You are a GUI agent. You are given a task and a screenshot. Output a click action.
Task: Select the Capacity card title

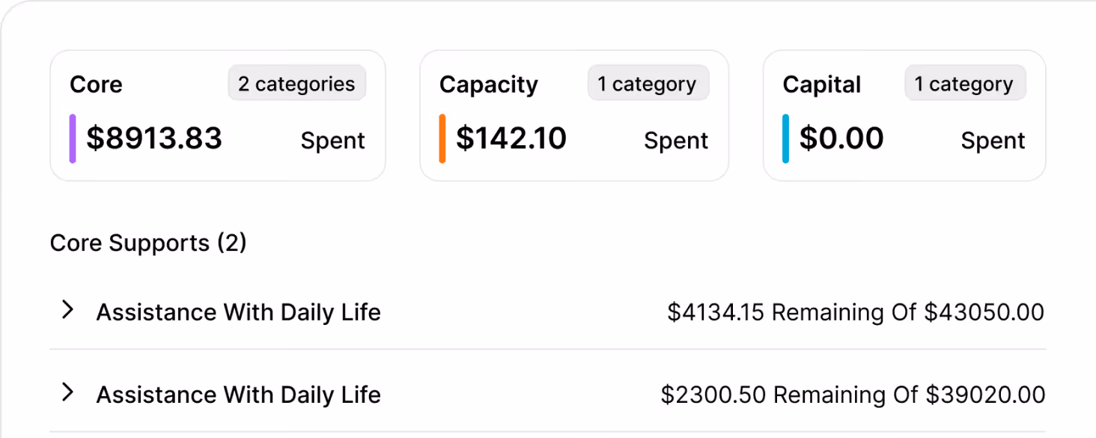(x=488, y=85)
